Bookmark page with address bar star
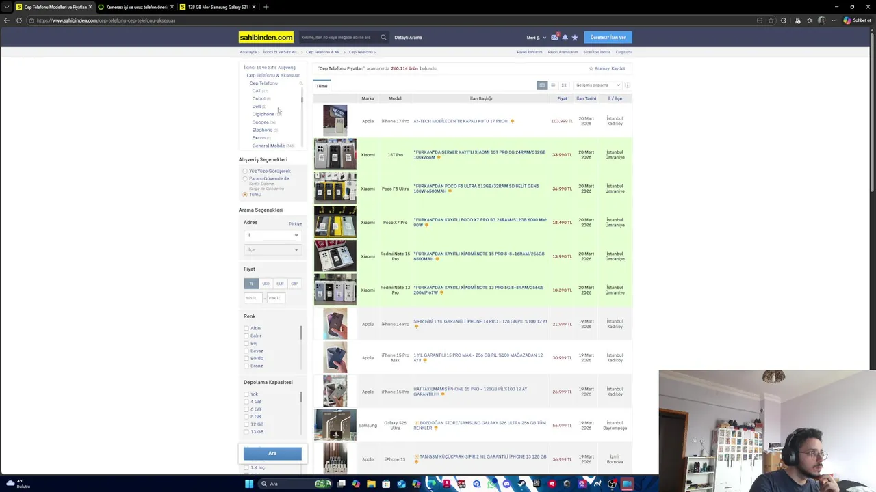876x492 pixels. click(x=771, y=20)
